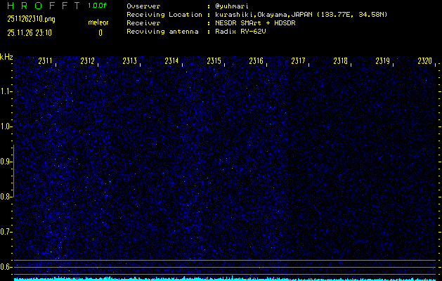Click the meteor count label
The height and width of the screenshot is (281, 442).
pos(98,22)
